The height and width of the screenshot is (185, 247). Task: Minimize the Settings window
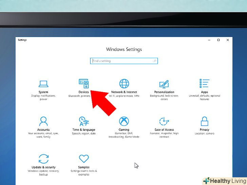click(209, 40)
